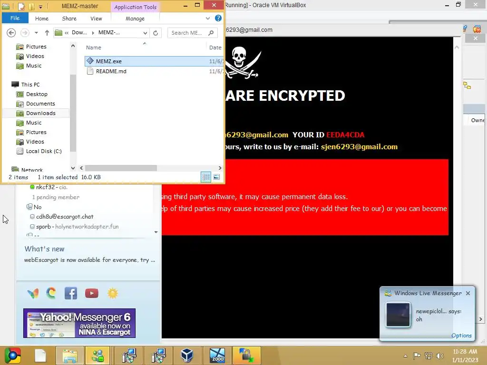Viewport: 487px width, 365px height.
Task: Click the notification avatar thumbnail
Action: [x=398, y=315]
